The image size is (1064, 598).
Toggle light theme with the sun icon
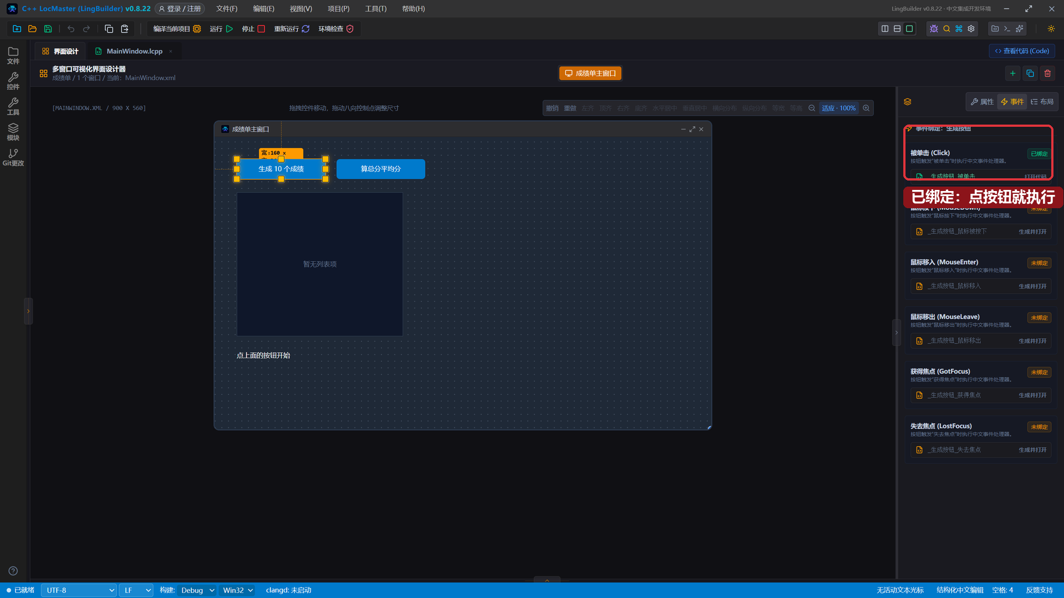(x=1051, y=29)
